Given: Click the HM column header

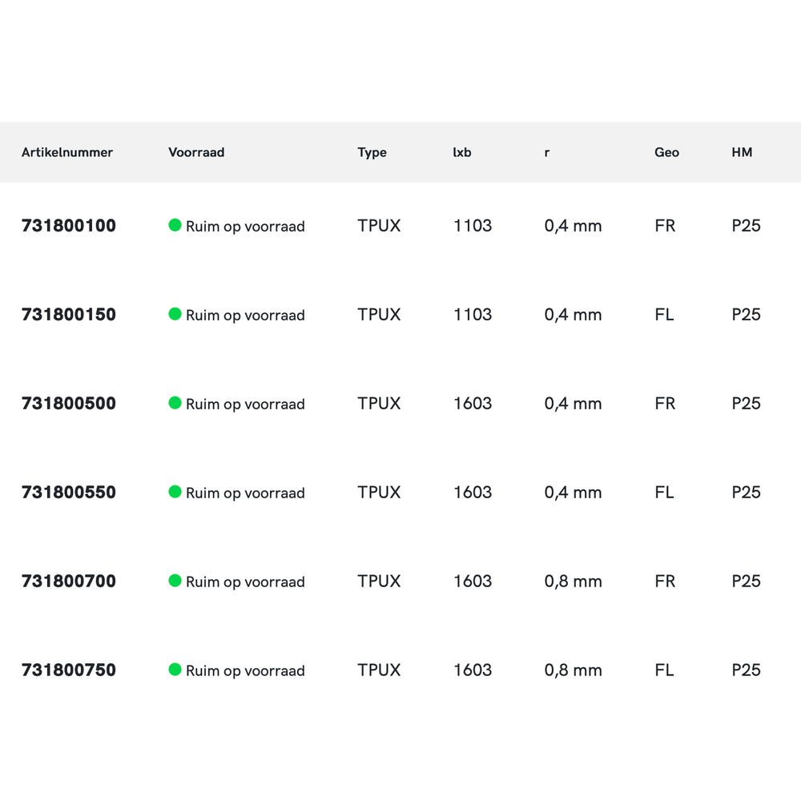Looking at the screenshot, I should click(x=742, y=152).
